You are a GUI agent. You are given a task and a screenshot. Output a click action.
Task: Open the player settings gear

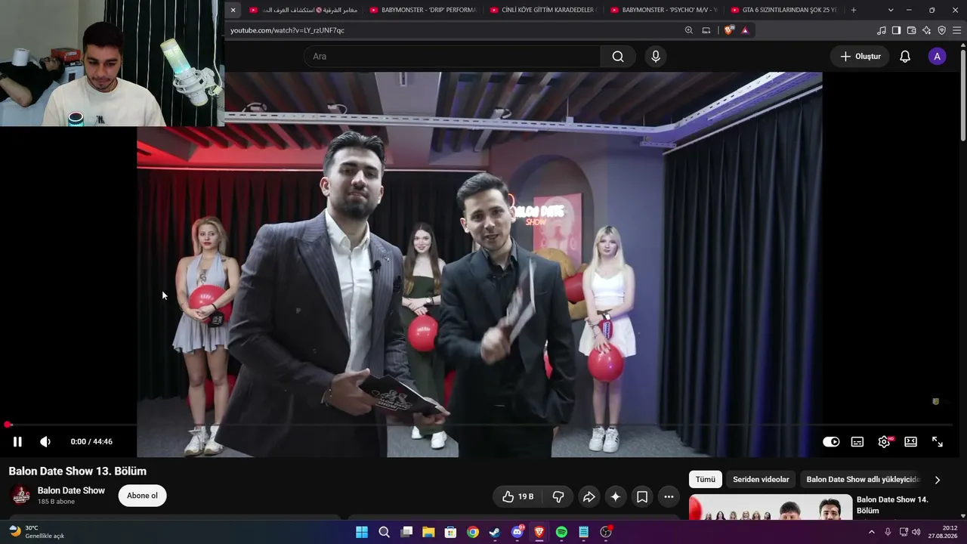pyautogui.click(x=884, y=442)
